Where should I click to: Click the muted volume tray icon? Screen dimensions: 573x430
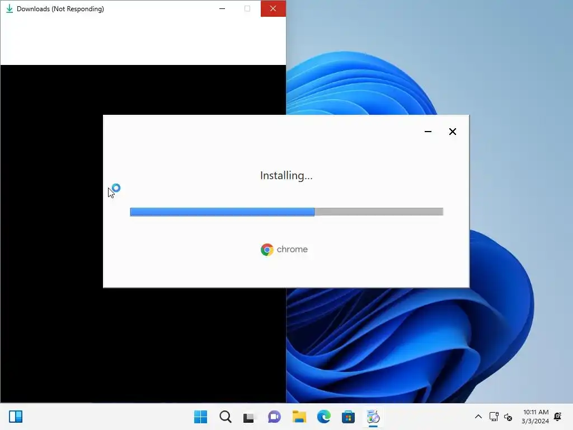[508, 417]
